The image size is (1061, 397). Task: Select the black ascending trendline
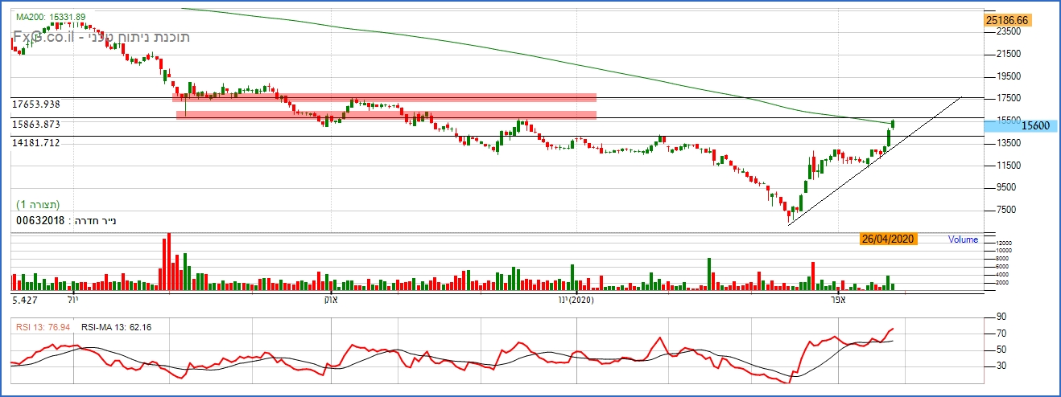pos(875,161)
